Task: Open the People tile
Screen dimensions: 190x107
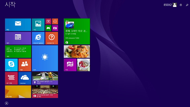Action: [x=25, y=65]
